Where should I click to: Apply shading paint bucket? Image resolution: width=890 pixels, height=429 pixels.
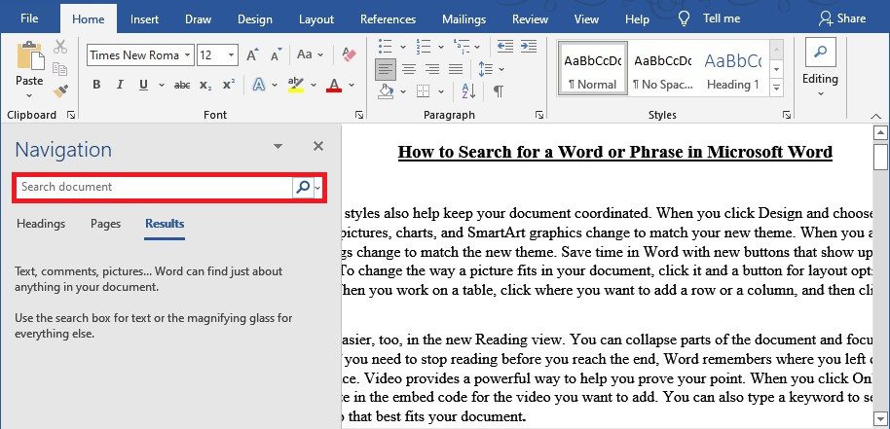pyautogui.click(x=386, y=90)
